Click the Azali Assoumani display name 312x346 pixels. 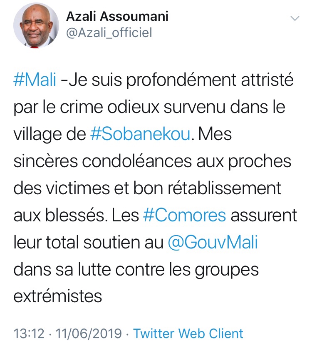[x=117, y=17]
